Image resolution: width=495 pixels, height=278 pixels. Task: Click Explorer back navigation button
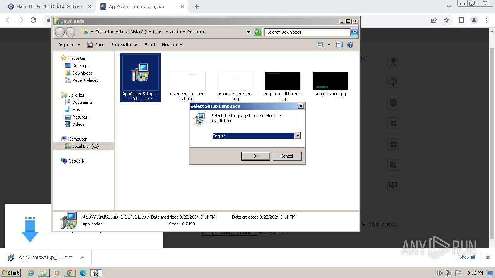point(60,32)
